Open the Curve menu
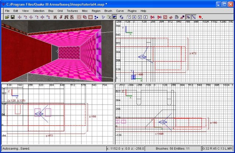This screenshot has height=153, width=235. coord(120,11)
